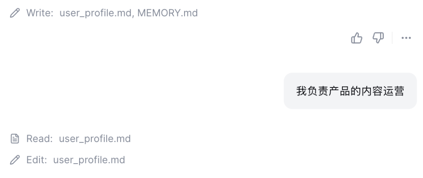Click the pencil icon beside Edit
423x178 pixels.
[15, 160]
